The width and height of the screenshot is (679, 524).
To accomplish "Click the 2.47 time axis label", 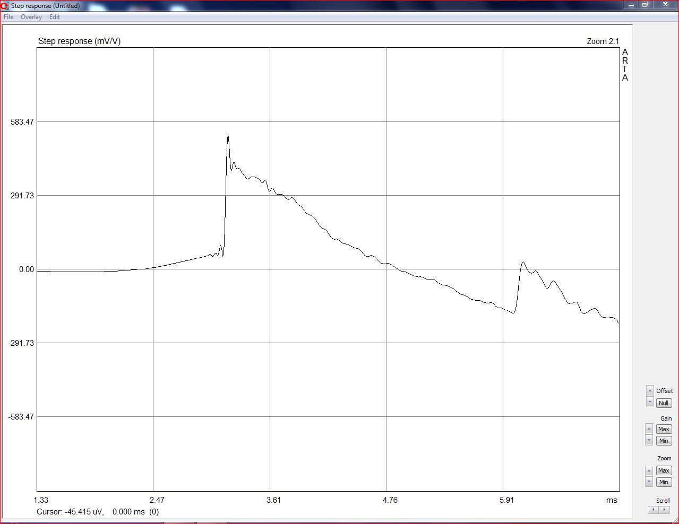I will pyautogui.click(x=157, y=500).
